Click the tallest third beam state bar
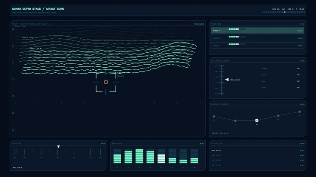316x177 pixels. [139, 156]
